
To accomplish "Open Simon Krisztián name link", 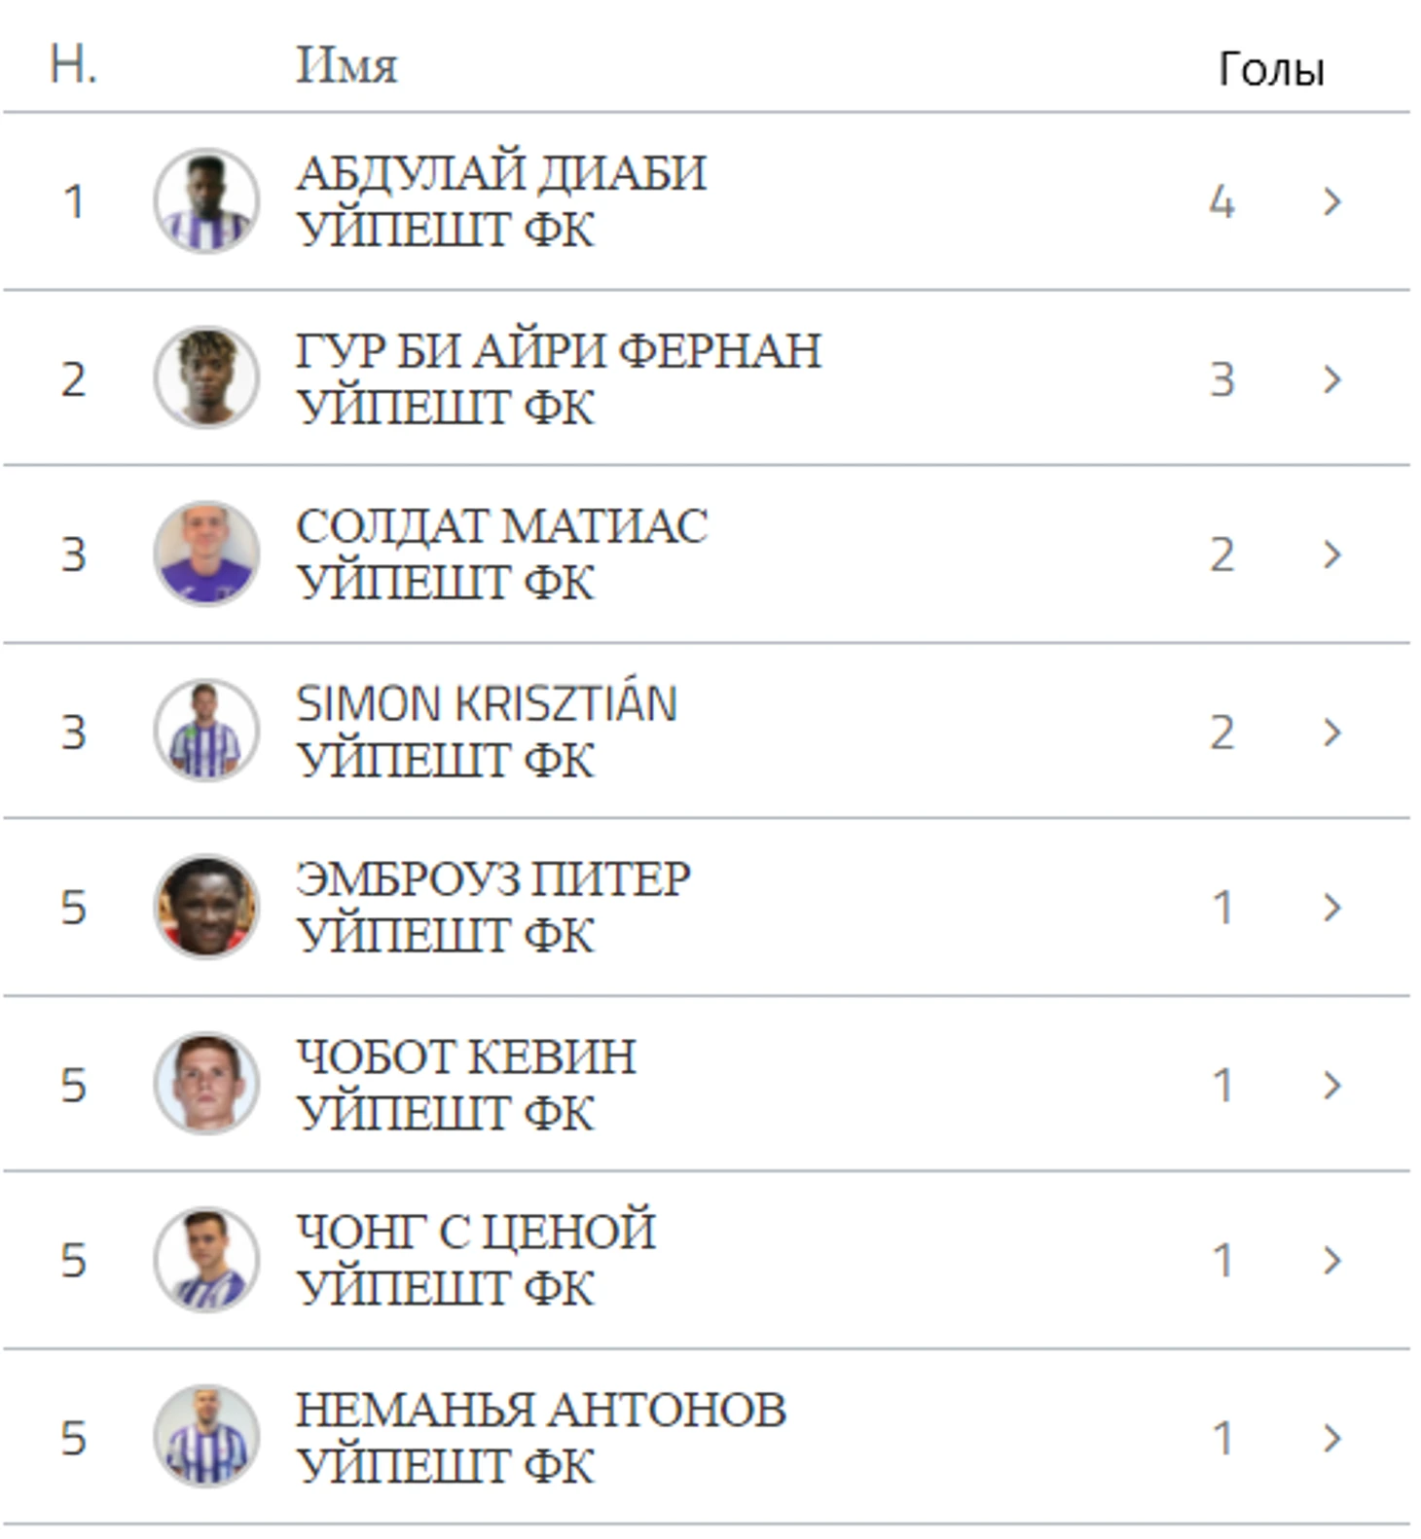I will click(x=486, y=702).
